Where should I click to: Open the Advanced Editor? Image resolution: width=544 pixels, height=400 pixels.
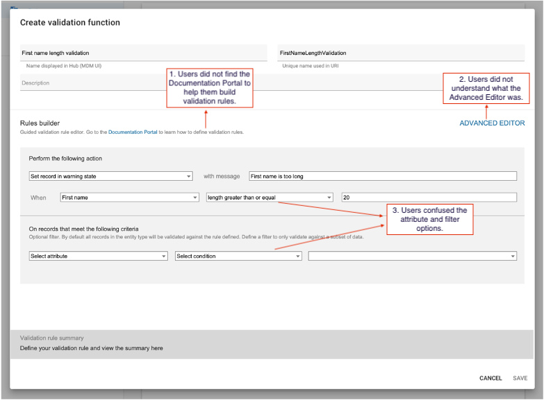[492, 123]
